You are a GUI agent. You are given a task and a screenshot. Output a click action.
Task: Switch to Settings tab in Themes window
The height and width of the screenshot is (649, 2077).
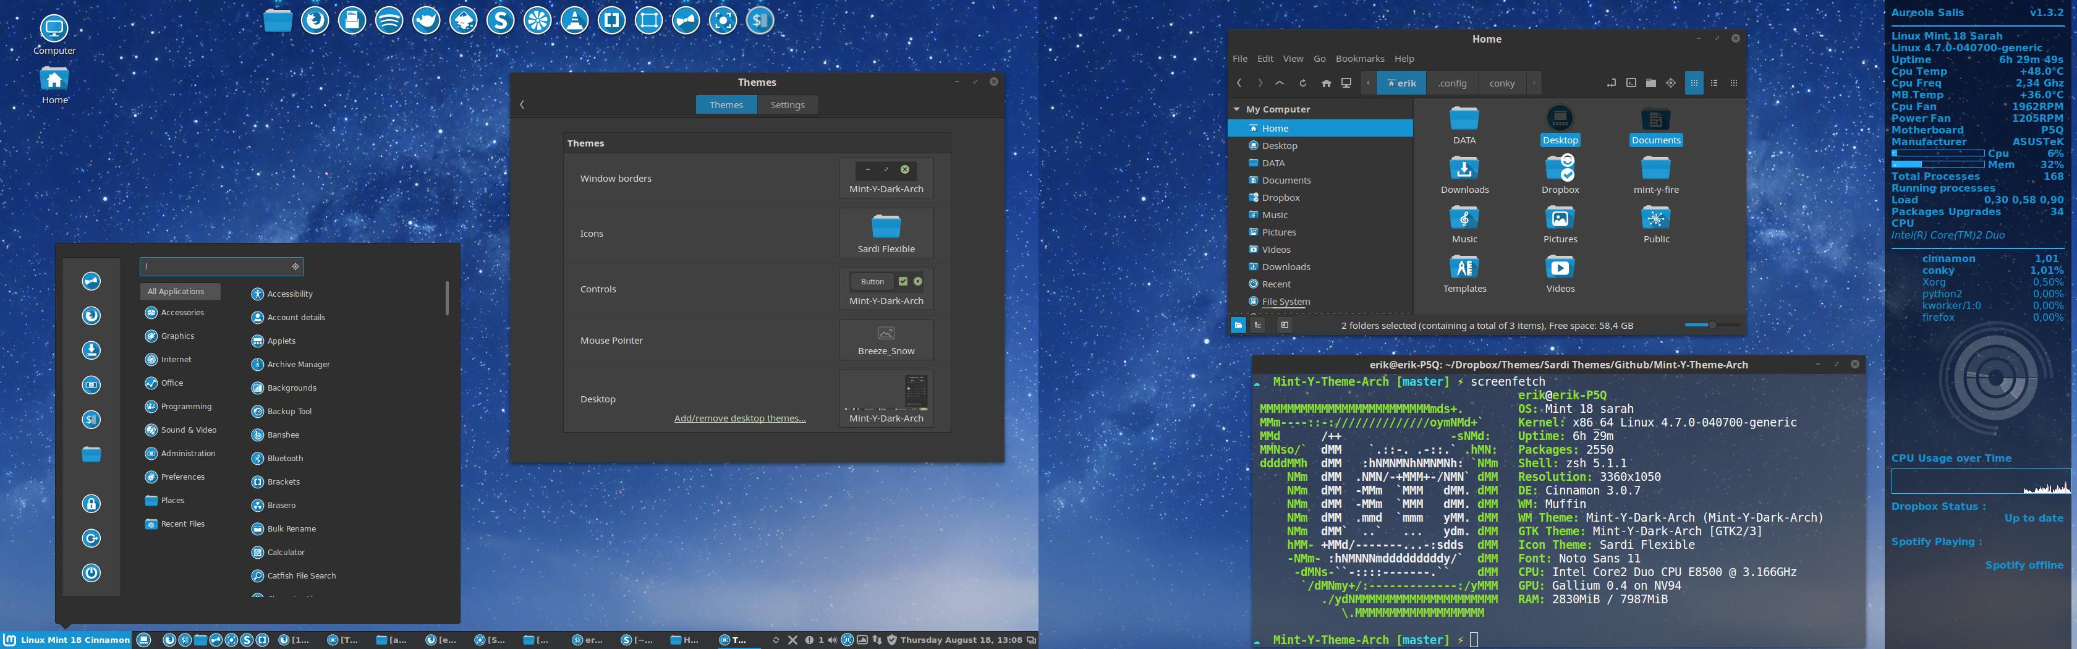tap(787, 105)
